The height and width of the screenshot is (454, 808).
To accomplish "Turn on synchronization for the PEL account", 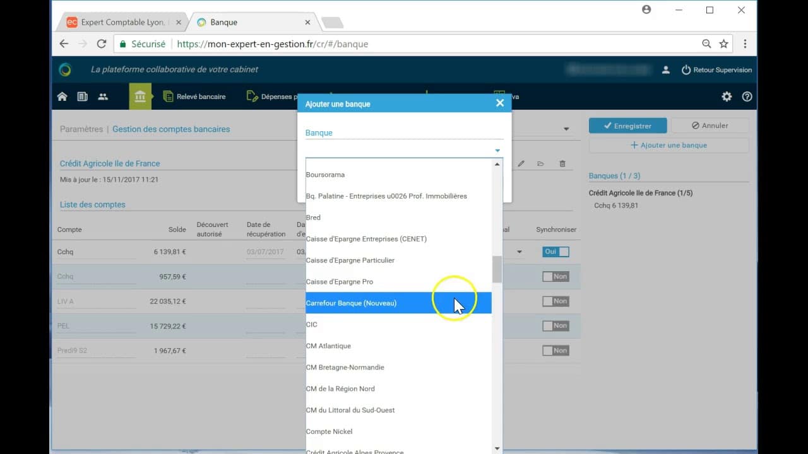I will click(555, 325).
